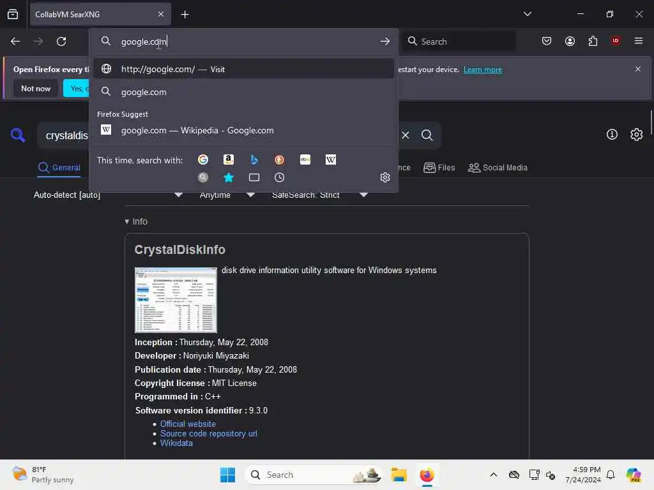Search this time in open Tabs
Screen dimensions: 654x490
point(254,177)
